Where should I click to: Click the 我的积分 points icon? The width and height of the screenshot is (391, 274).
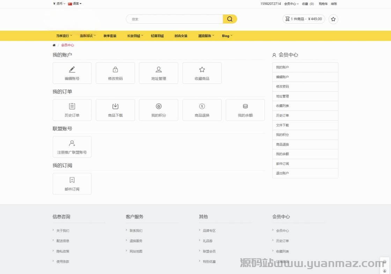pos(158,106)
